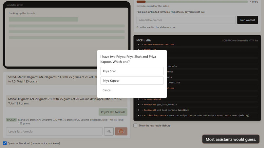The image size is (264, 148).
Task: Click the Join waitlist button
Action: [x=248, y=20]
